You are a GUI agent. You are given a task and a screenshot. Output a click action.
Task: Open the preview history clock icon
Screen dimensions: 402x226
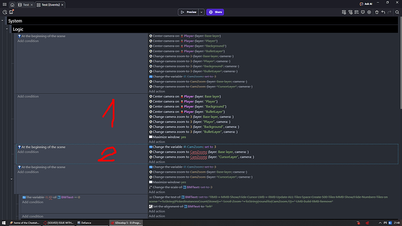pyautogui.click(x=5, y=12)
